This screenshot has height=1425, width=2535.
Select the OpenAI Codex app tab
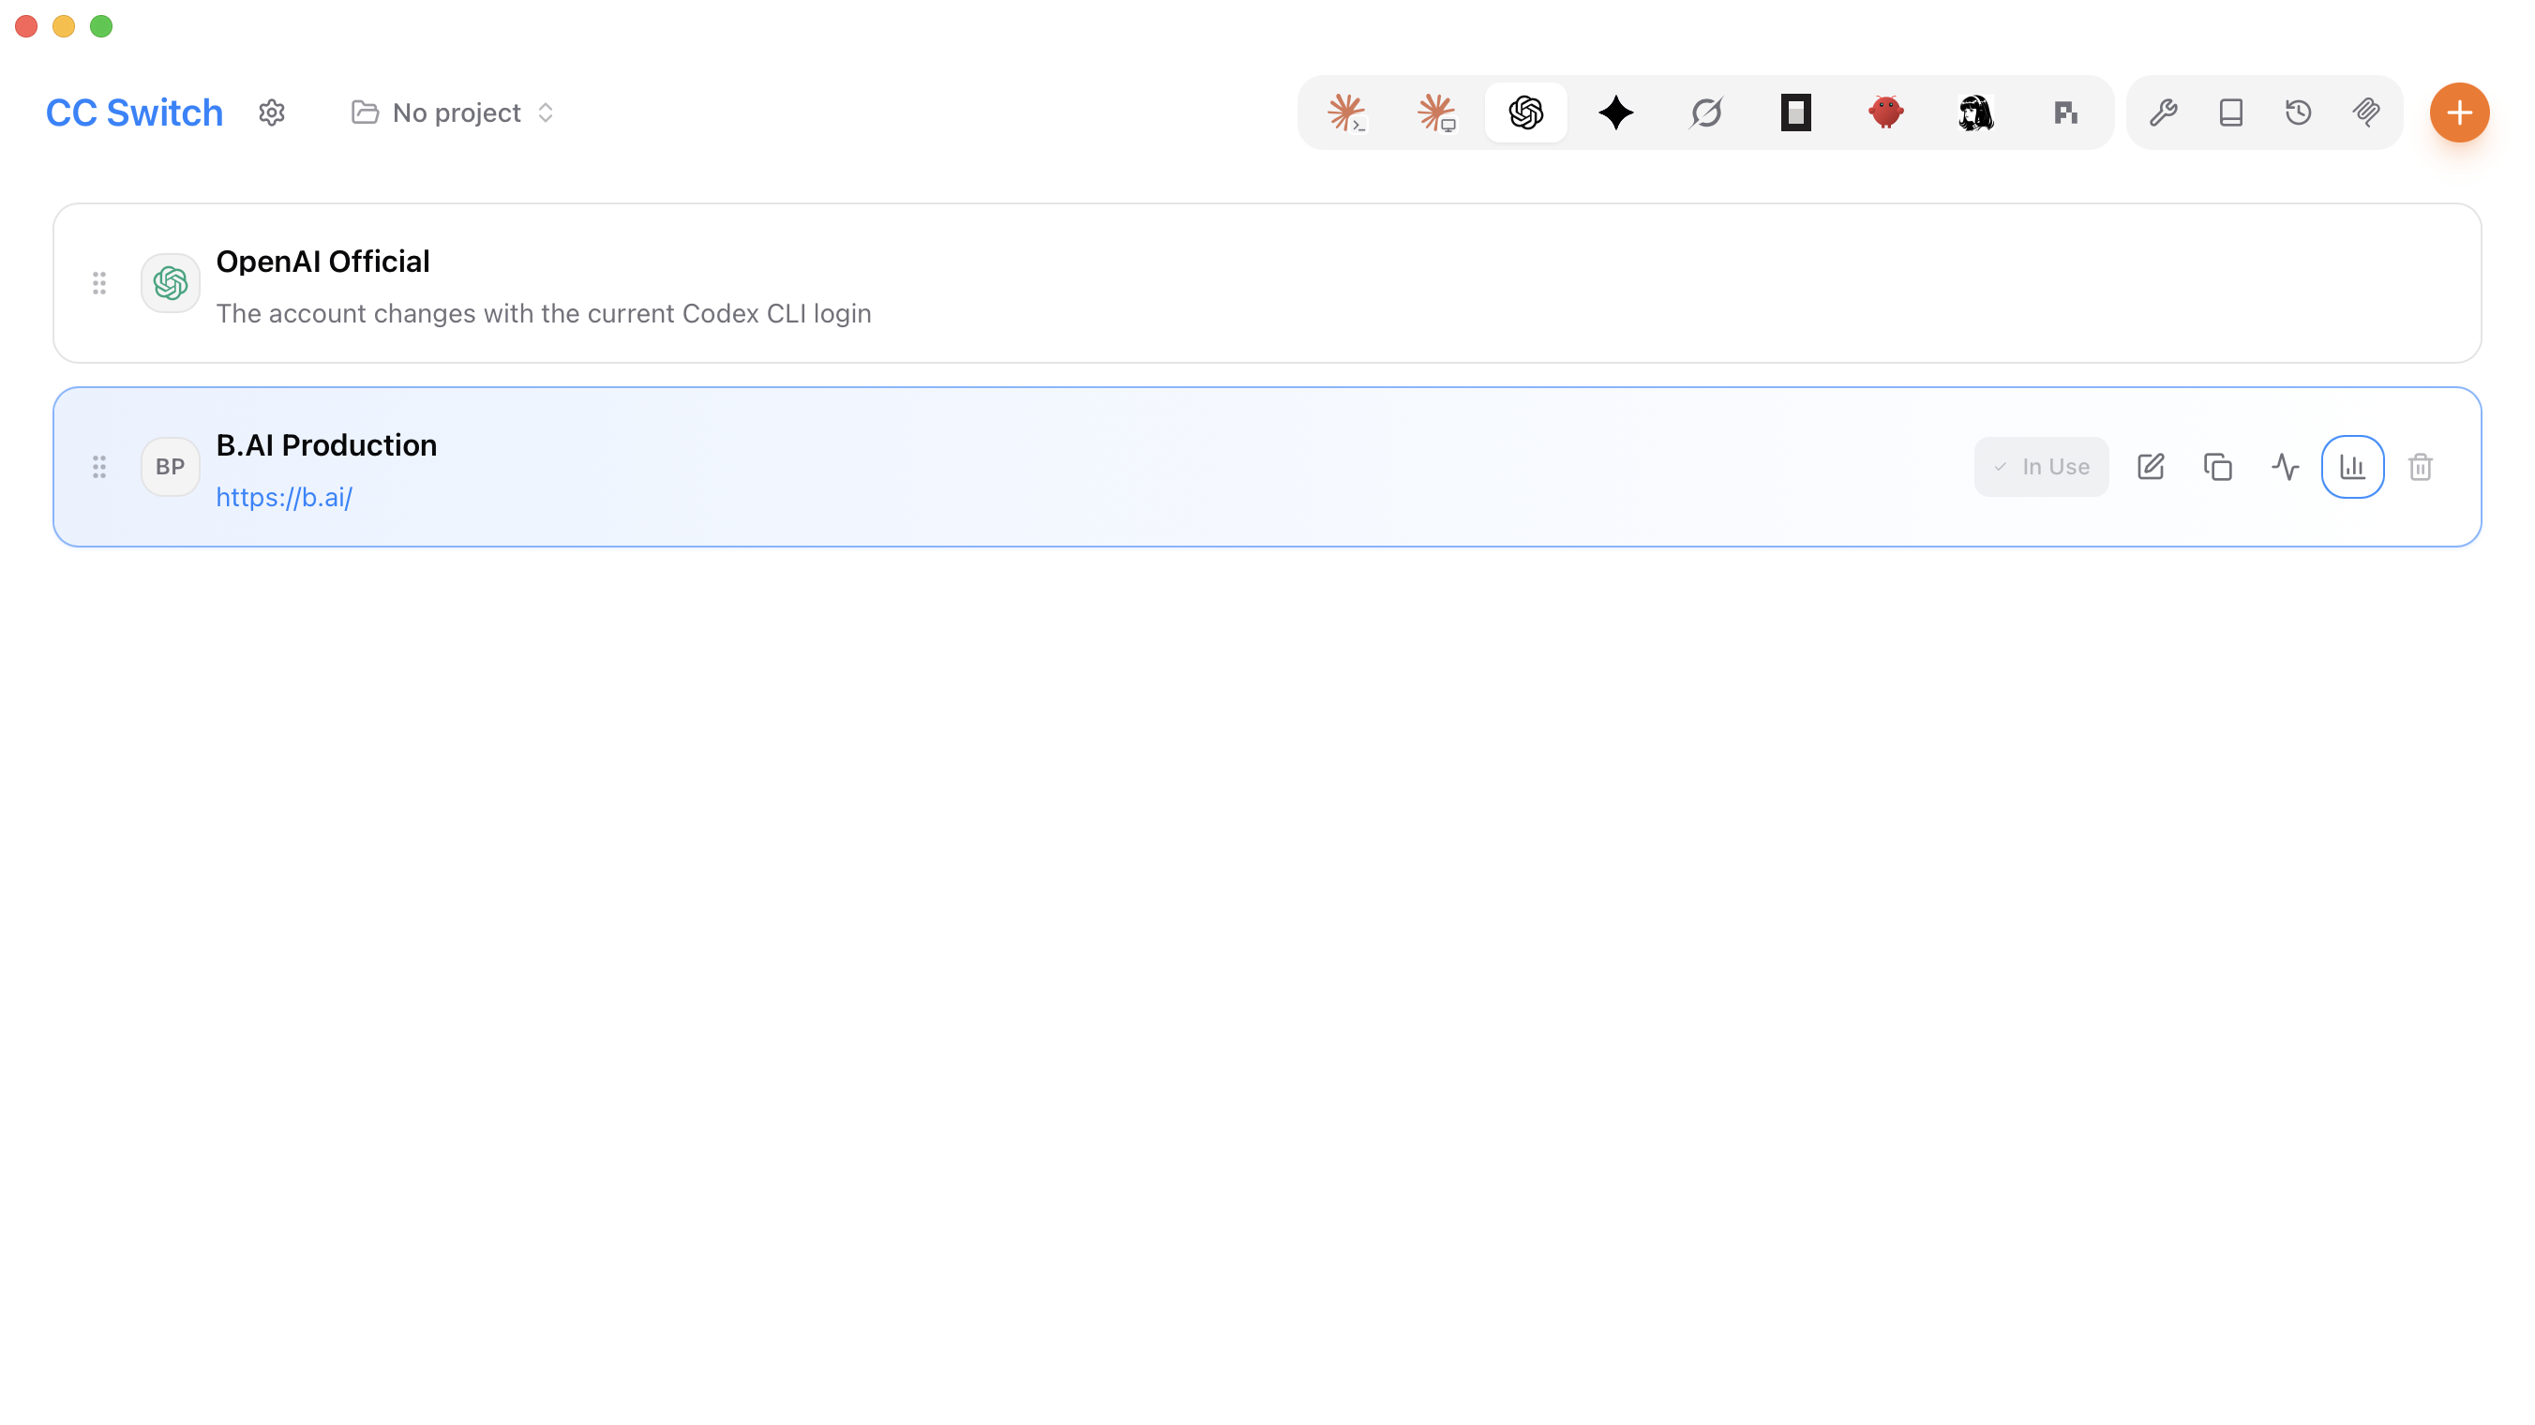(x=1526, y=112)
